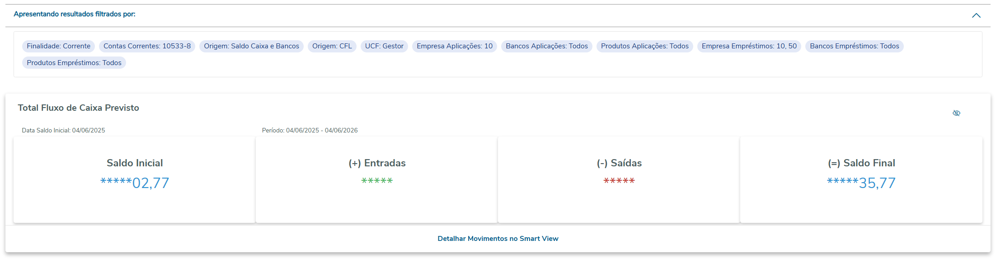Select the Contas Correntes: 10533-8 chip
Image resolution: width=996 pixels, height=259 pixels.
(147, 46)
